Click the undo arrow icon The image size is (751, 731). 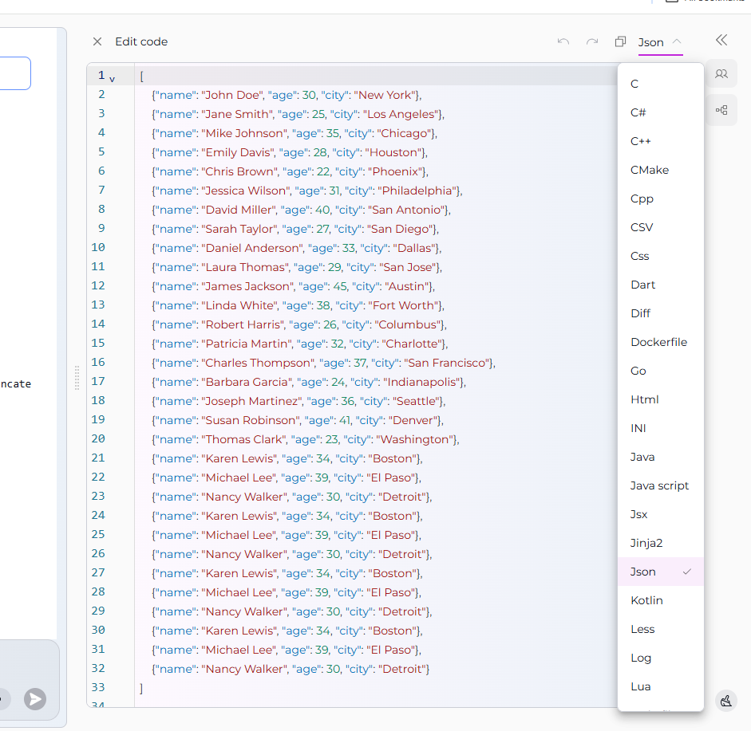[x=563, y=41]
